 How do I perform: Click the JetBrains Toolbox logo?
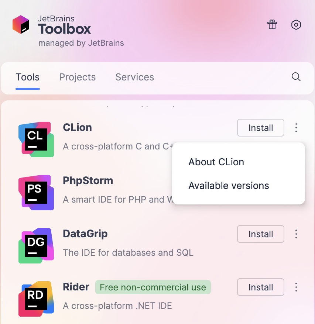click(21, 24)
